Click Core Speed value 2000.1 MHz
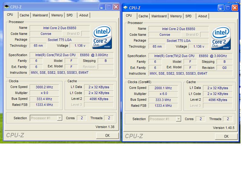Viewport: 242px width, 182px height. (x=163, y=88)
